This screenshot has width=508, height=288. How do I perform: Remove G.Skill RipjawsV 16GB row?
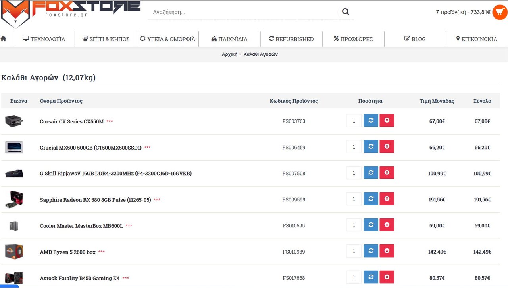(x=387, y=173)
